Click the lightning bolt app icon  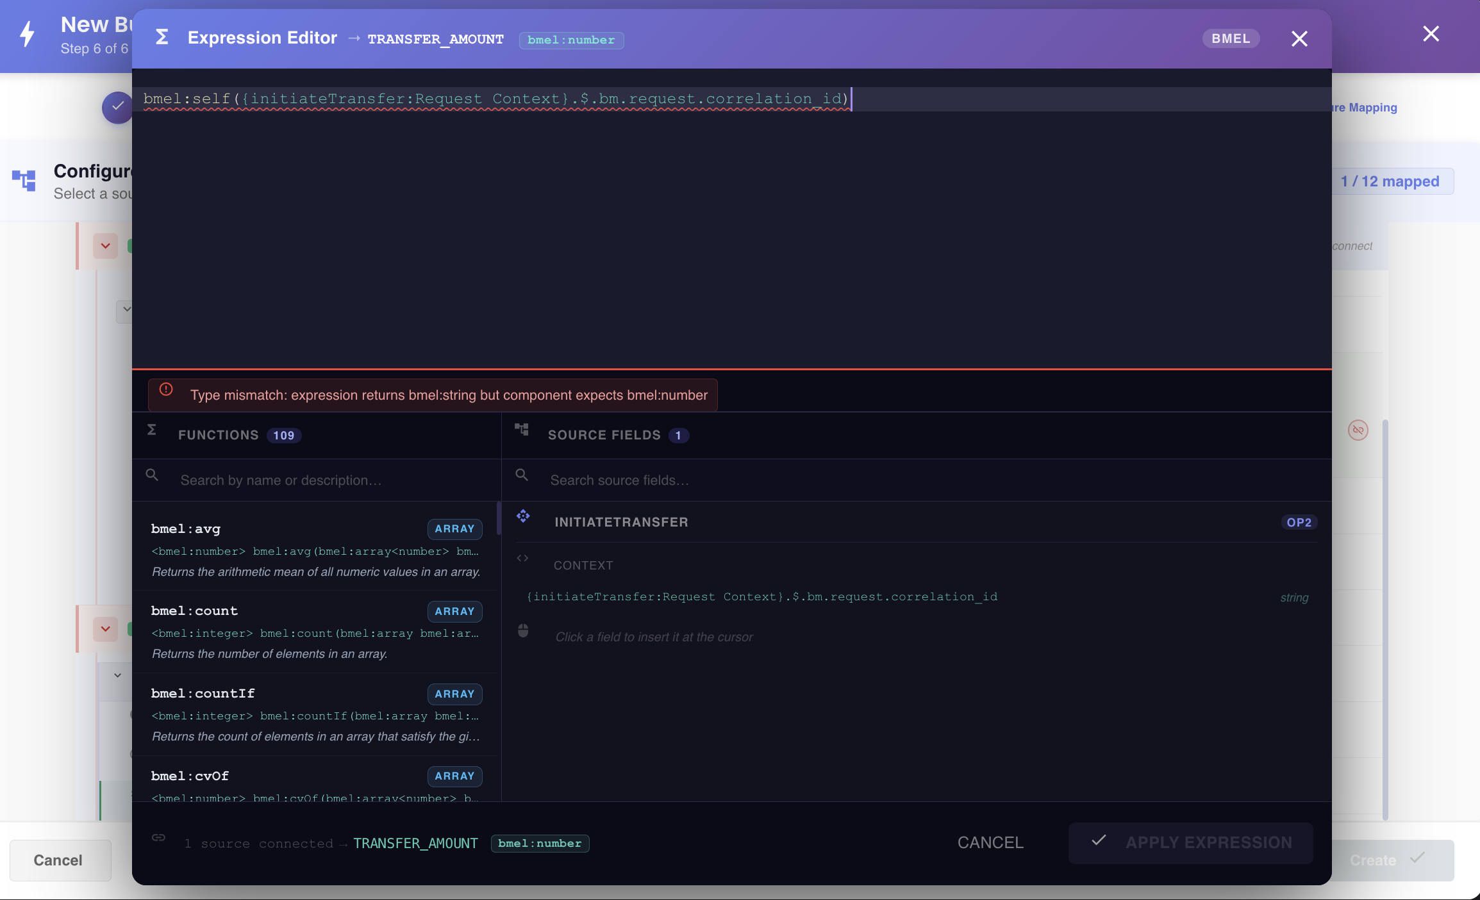[x=27, y=35]
